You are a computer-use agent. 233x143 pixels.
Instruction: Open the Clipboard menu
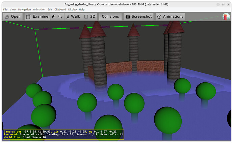pyautogui.click(x=60, y=9)
